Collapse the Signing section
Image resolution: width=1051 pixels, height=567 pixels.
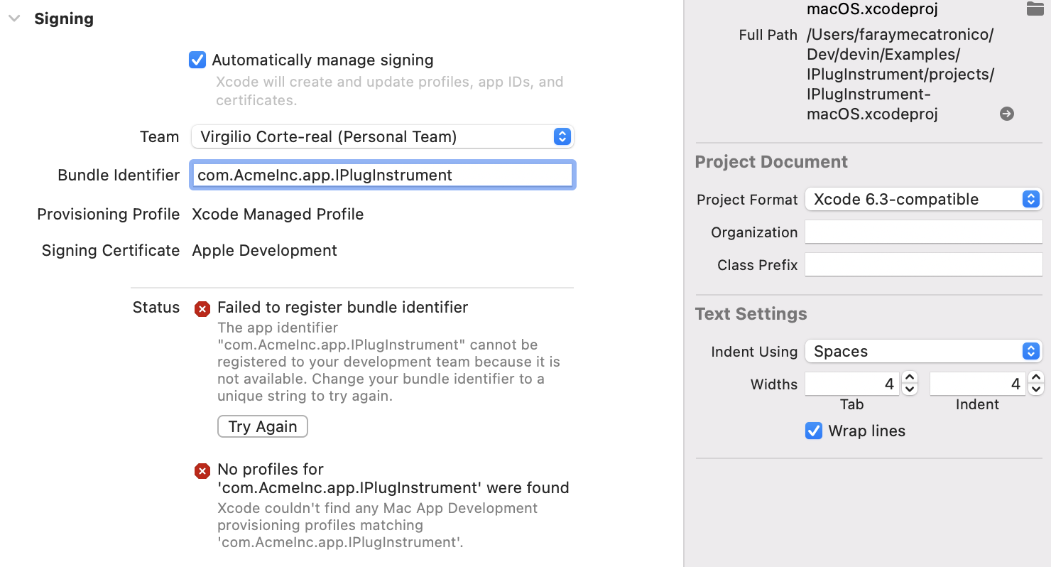pos(14,18)
